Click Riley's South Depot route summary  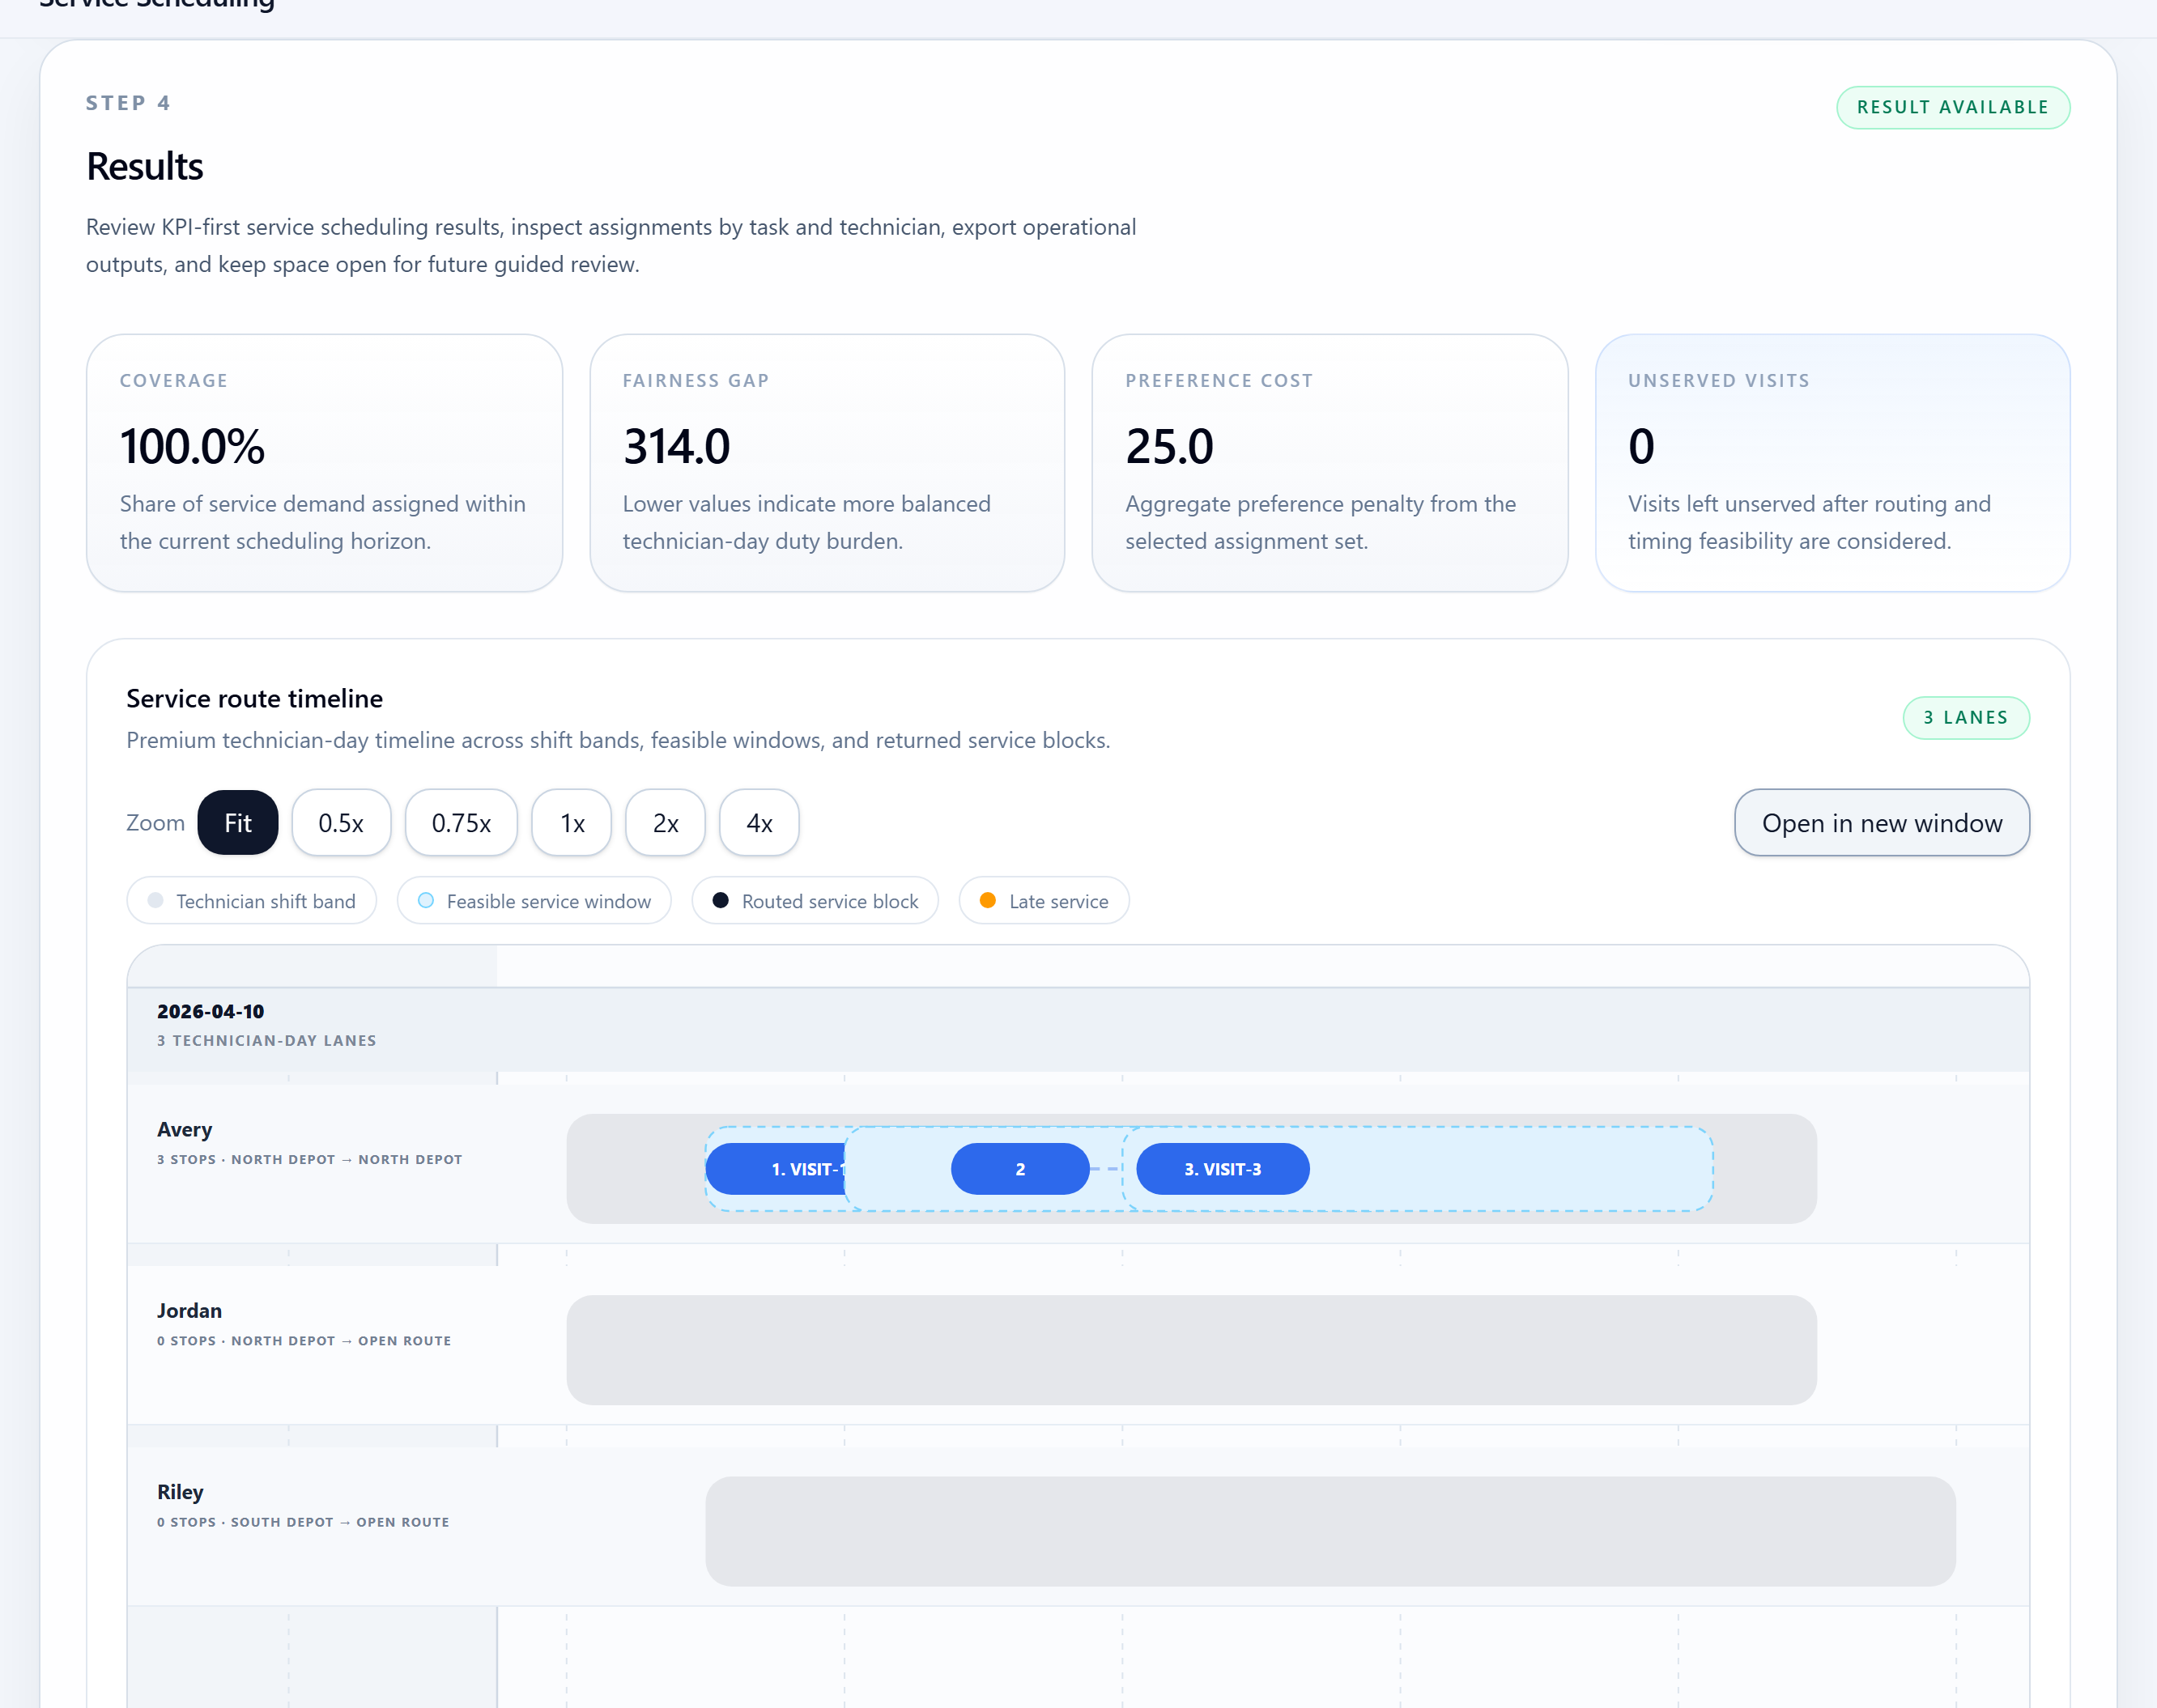[x=303, y=1522]
